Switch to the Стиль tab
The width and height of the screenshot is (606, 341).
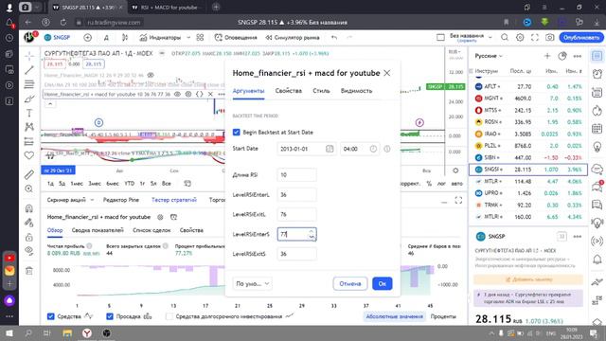click(321, 91)
